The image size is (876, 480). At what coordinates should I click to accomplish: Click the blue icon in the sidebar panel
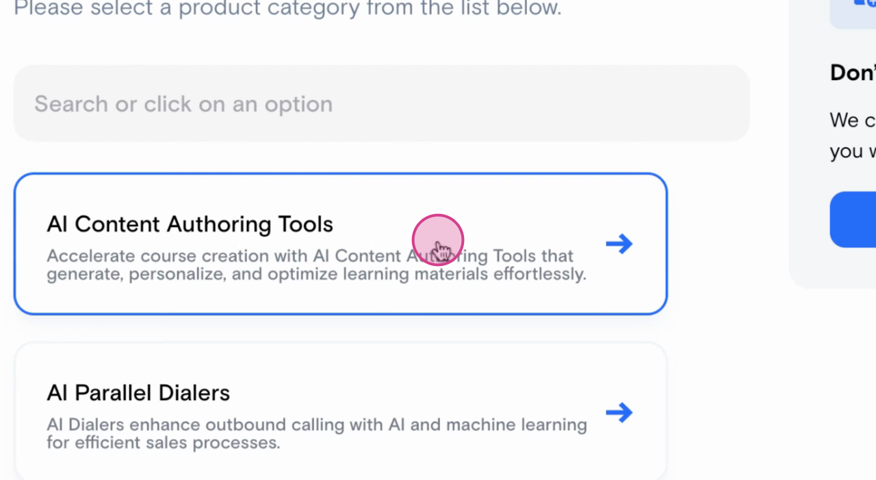[x=863, y=5]
